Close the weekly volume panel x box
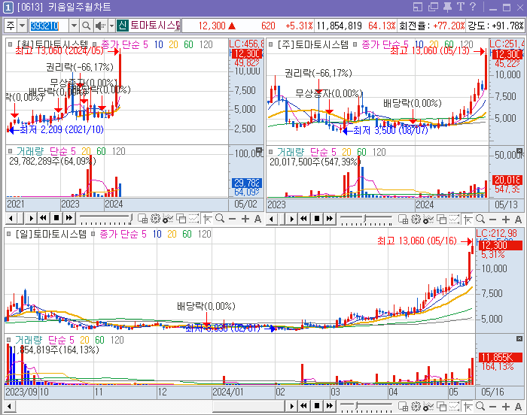Image resolution: width=527 pixels, height=415 pixels. pos(519,151)
